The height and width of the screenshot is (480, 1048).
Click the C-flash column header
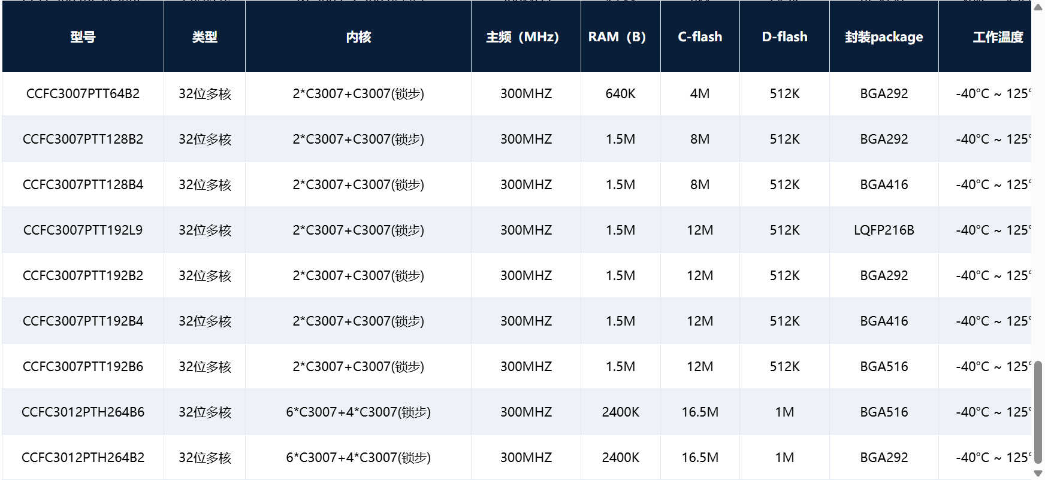pyautogui.click(x=700, y=37)
